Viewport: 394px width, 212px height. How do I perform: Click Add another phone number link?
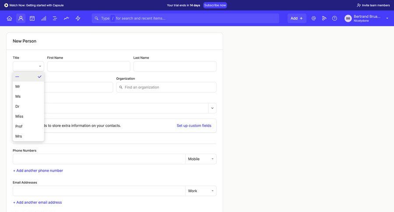[38, 171]
